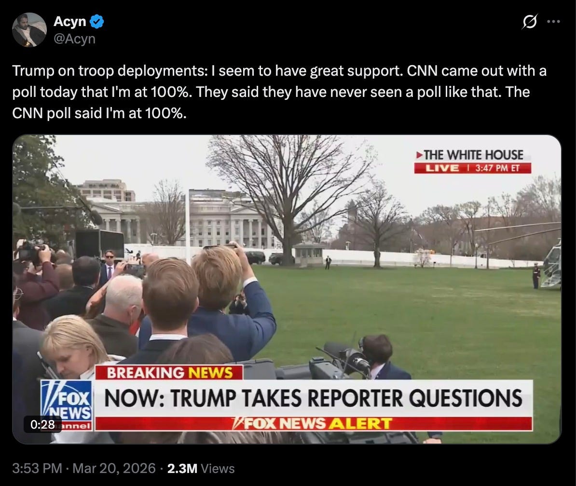Open the three-dot more options menu
Image resolution: width=576 pixels, height=486 pixels.
[553, 22]
